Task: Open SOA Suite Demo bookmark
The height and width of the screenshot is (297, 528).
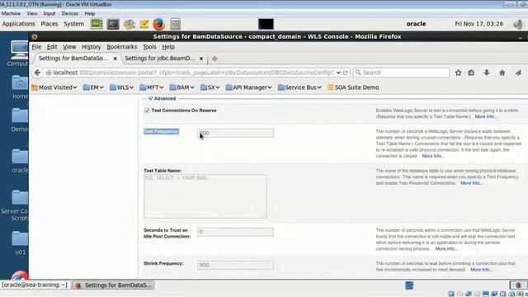Action: (353, 87)
